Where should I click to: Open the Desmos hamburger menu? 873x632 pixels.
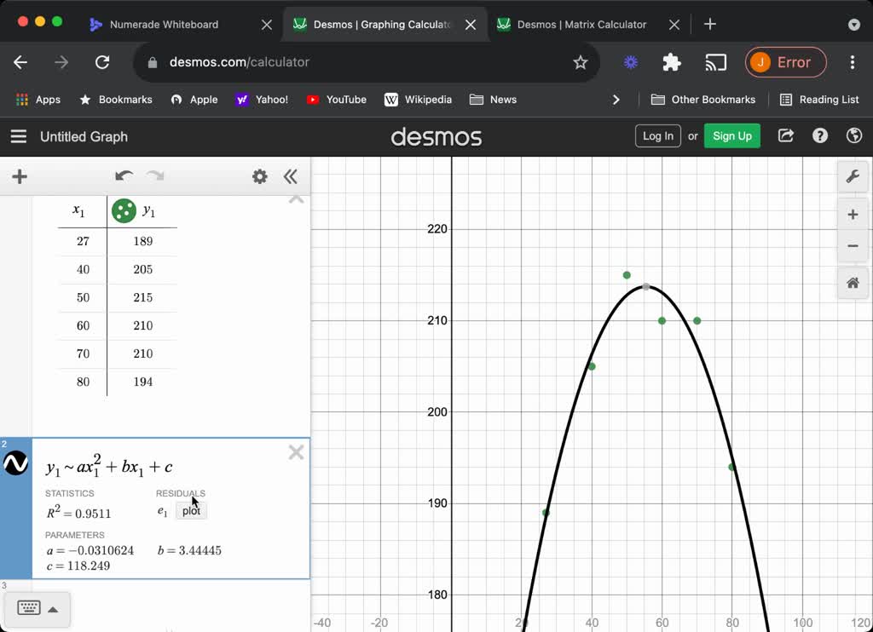click(19, 136)
